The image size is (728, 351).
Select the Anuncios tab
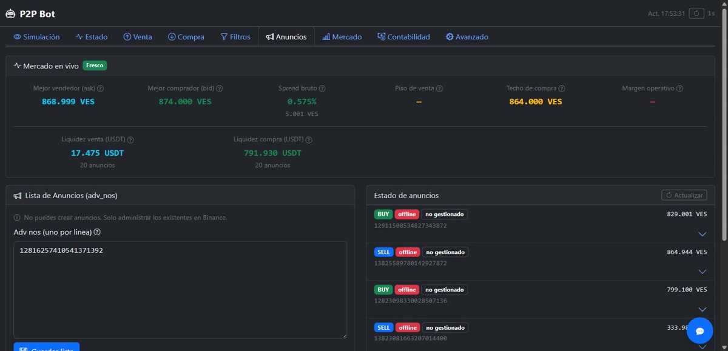coord(286,37)
